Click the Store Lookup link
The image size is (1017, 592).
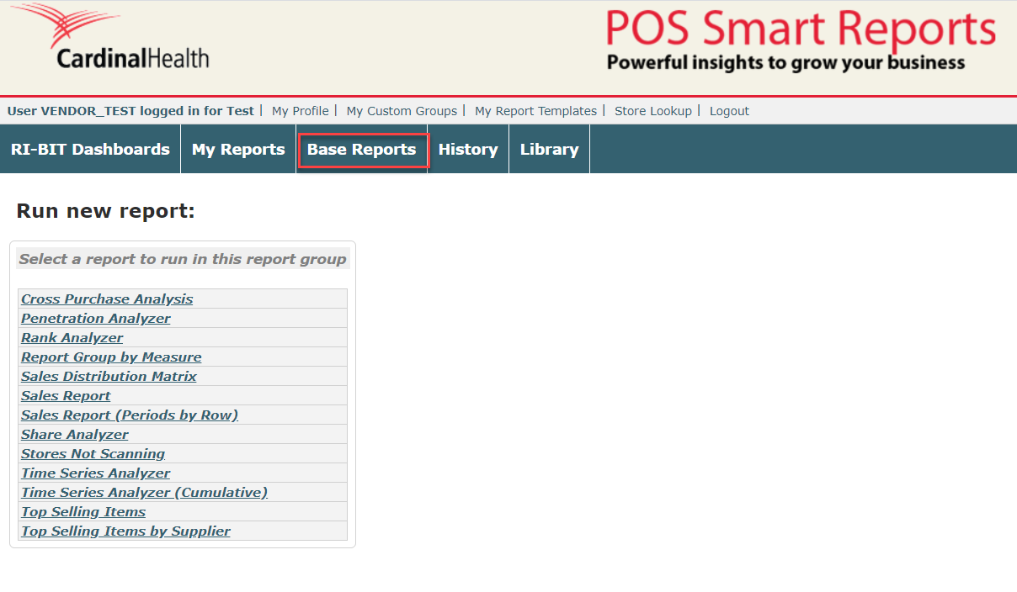[652, 111]
